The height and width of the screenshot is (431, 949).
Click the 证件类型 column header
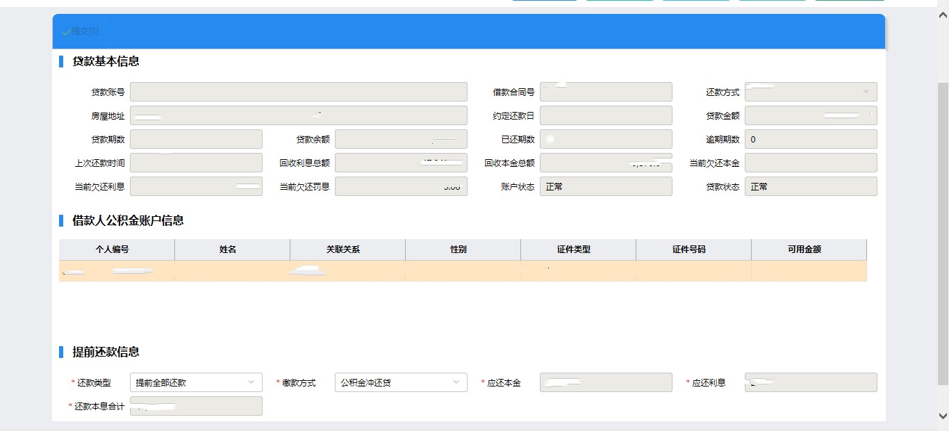coord(578,250)
